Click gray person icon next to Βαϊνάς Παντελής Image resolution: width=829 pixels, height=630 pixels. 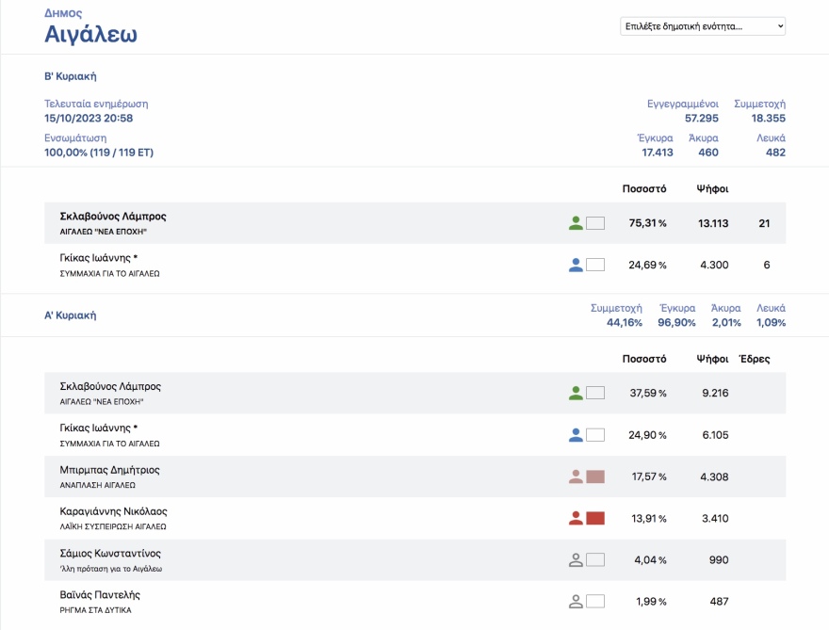tap(576, 601)
